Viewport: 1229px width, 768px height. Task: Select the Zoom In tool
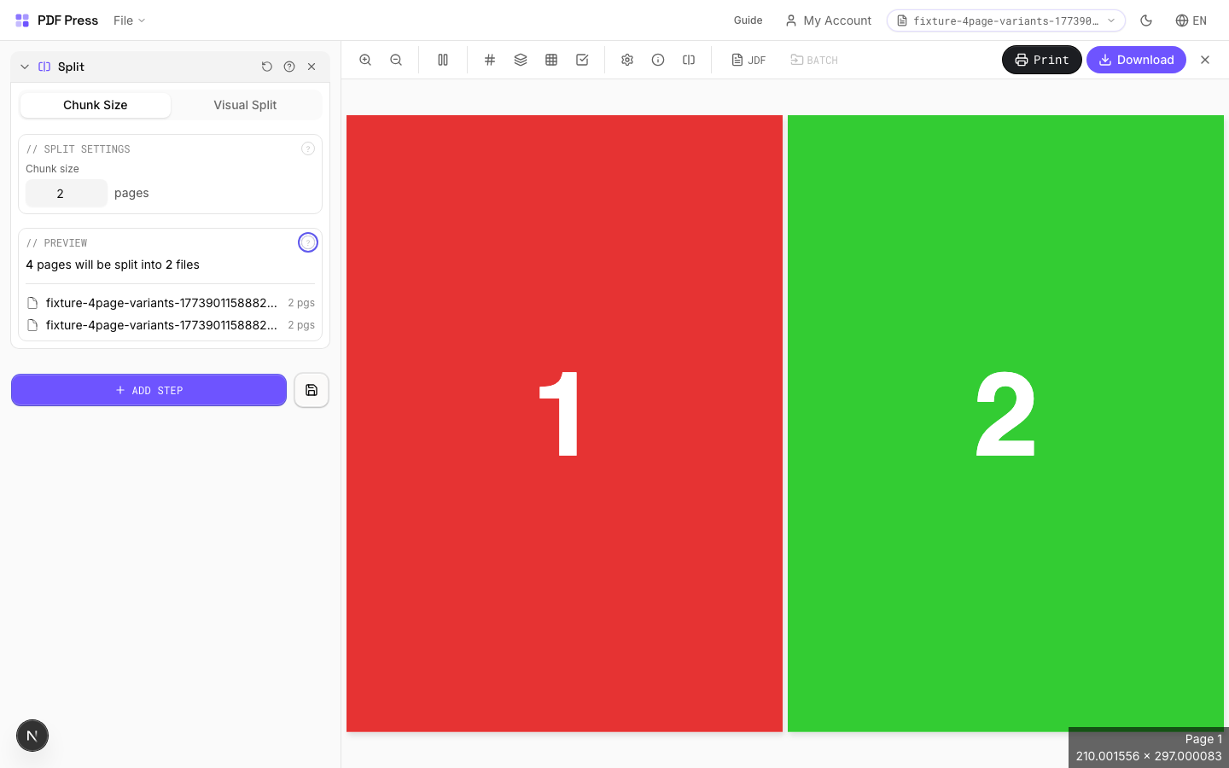tap(365, 60)
